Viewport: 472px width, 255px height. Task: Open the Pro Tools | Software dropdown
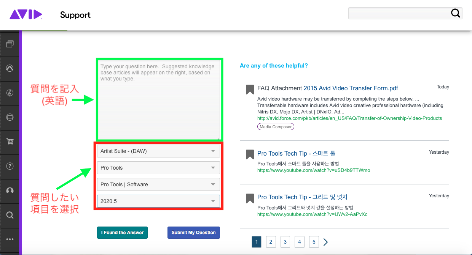pyautogui.click(x=158, y=184)
